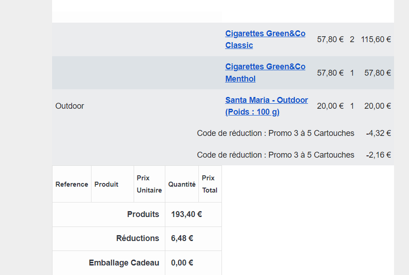Image resolution: width=409 pixels, height=275 pixels.
Task: Select the Prix Unitaire column header
Action: pos(149,184)
